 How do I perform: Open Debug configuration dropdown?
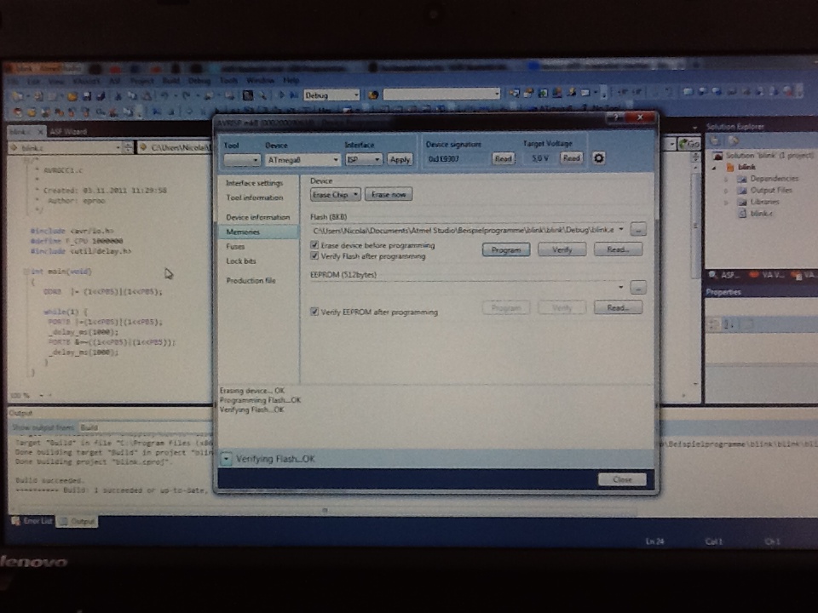coord(331,95)
